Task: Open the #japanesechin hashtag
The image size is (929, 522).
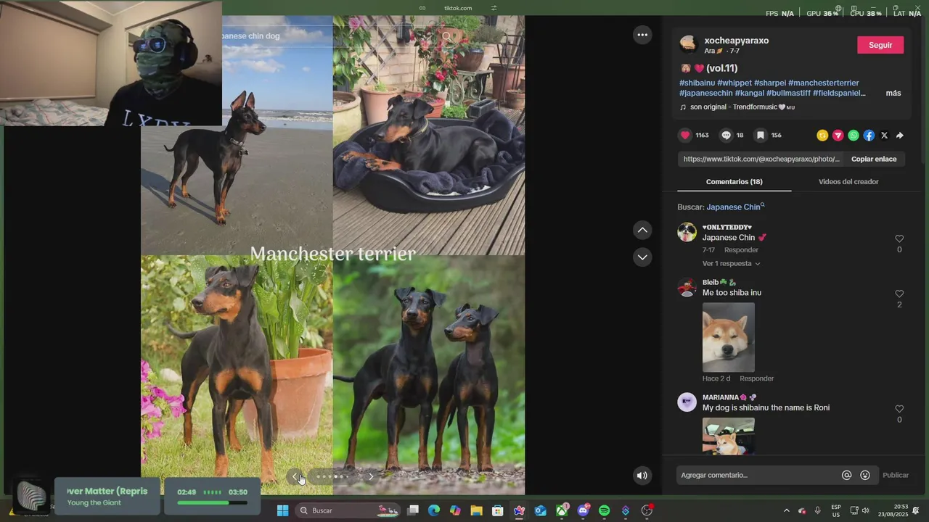Action: tap(706, 93)
